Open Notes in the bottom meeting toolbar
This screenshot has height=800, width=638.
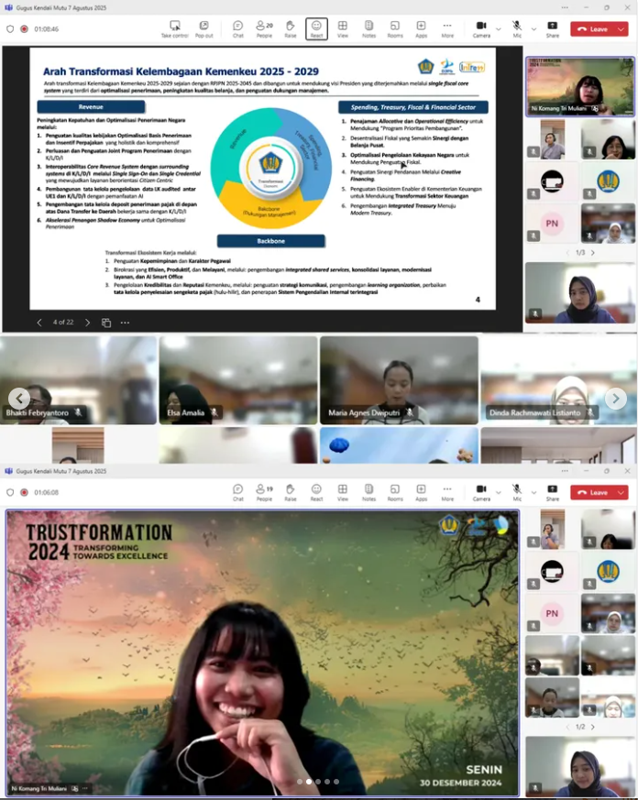point(368,492)
